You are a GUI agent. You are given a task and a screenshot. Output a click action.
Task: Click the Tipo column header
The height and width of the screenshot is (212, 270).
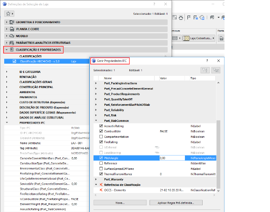[202, 78]
